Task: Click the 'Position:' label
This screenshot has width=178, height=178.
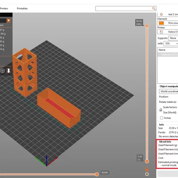Action: (x=164, y=97)
